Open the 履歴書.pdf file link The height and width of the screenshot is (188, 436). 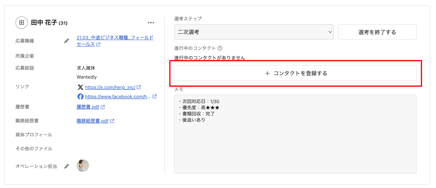point(88,107)
